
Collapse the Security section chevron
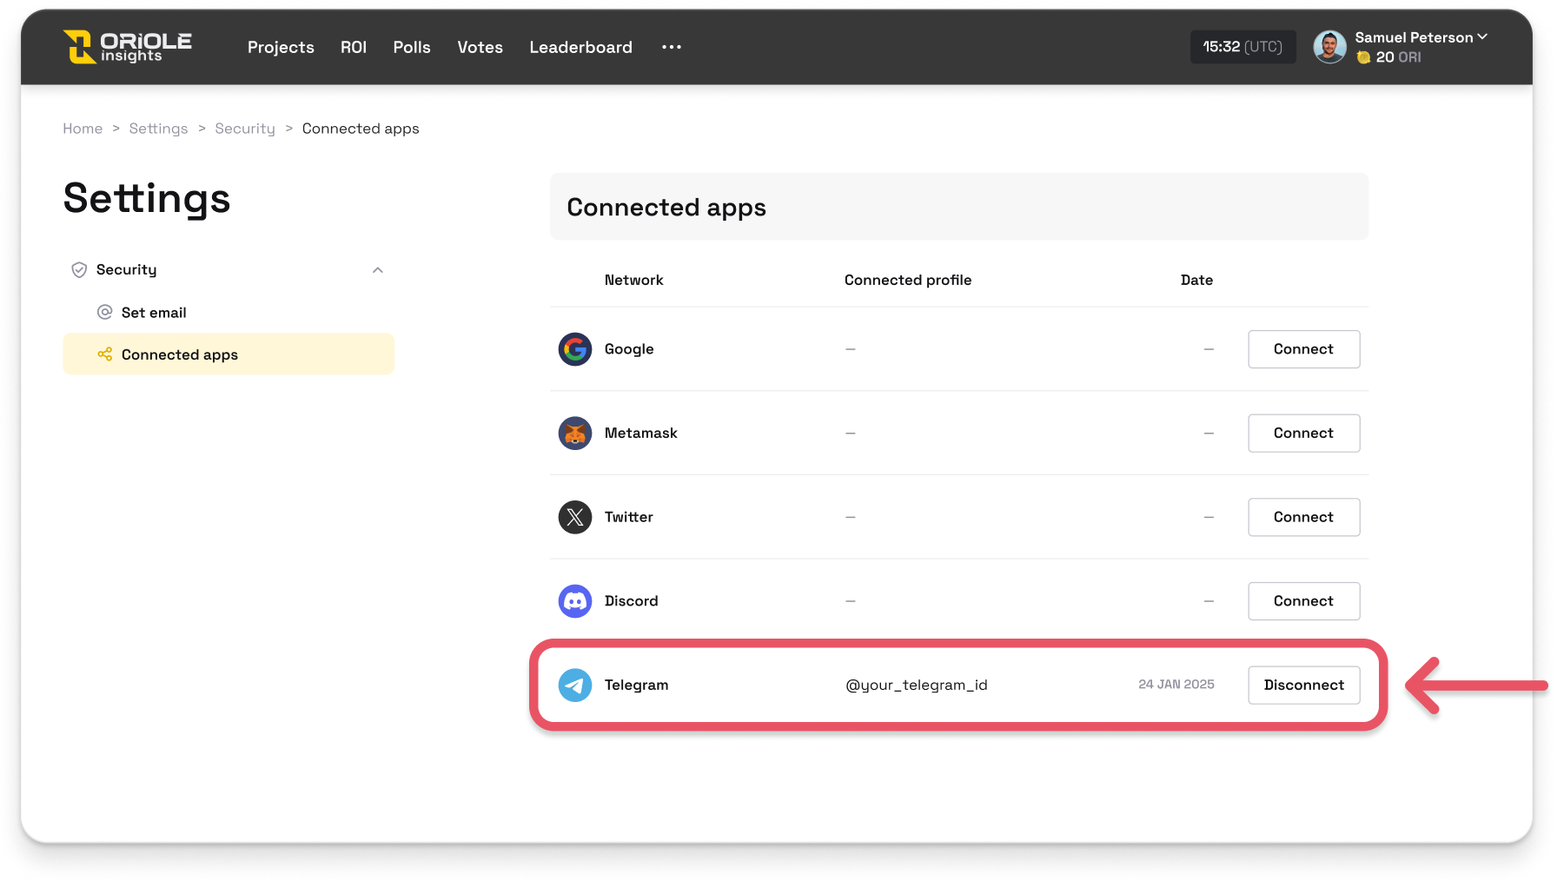point(378,270)
